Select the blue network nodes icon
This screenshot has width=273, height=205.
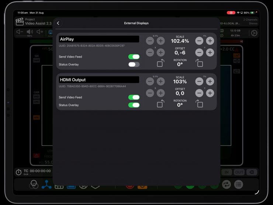click(x=46, y=184)
